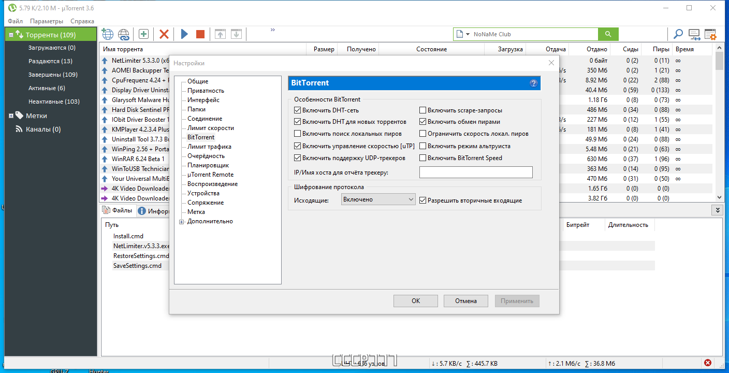Expand the Метки sidebar section

(11, 116)
